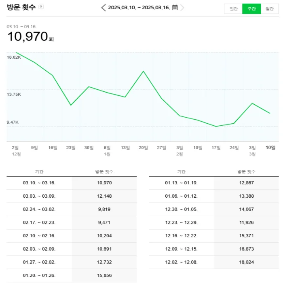Select the 10일 label on chart axis
283x283 pixels.
(270, 148)
